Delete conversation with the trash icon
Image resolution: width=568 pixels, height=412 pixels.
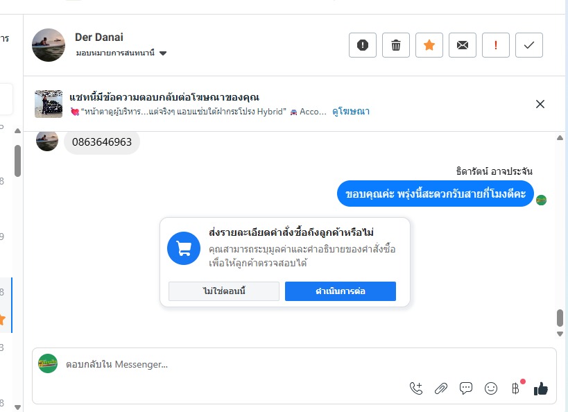click(x=396, y=46)
